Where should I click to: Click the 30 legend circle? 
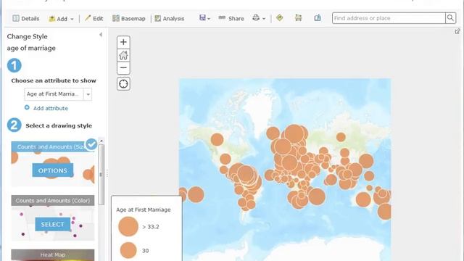point(128,250)
